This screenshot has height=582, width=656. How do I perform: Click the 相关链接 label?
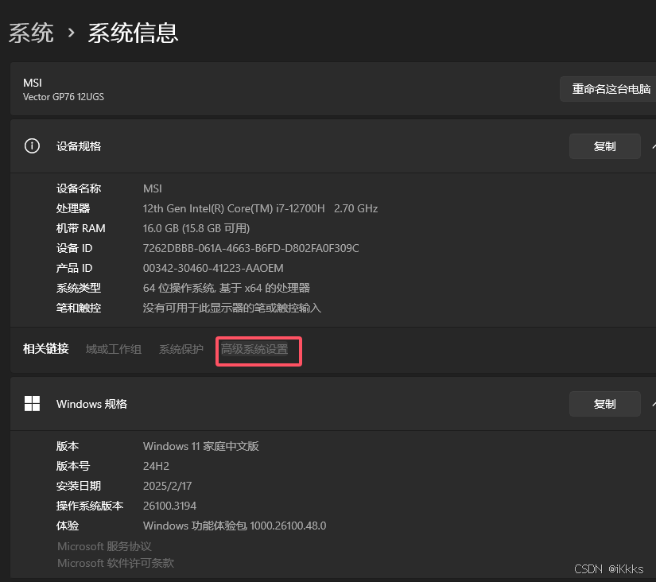[x=46, y=349]
